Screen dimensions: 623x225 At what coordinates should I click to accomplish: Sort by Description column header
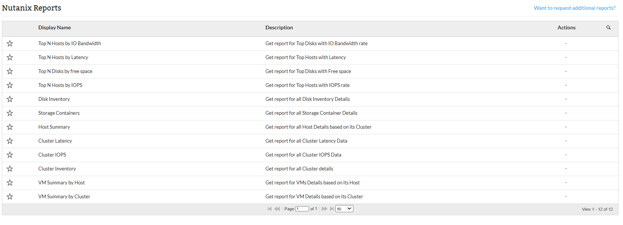click(279, 28)
